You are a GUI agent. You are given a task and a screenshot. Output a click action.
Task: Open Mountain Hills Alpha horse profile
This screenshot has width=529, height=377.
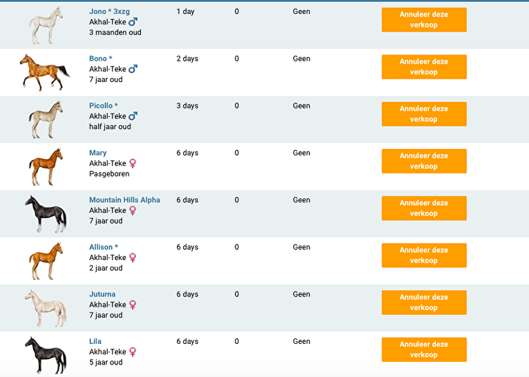tap(124, 200)
